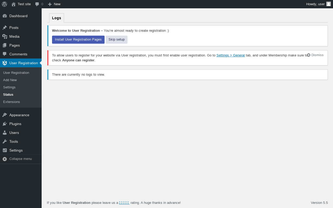Open main Settings menu label
333x208 pixels.
pos(16,150)
